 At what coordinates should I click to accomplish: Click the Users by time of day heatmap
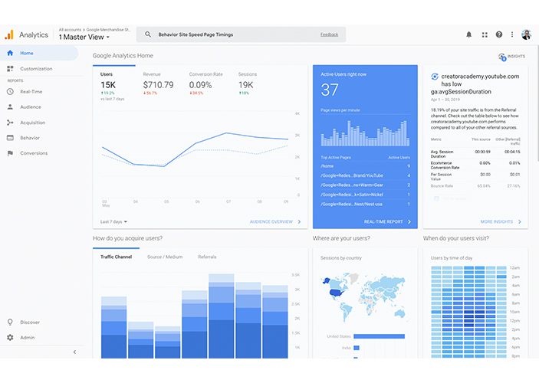[x=468, y=312]
